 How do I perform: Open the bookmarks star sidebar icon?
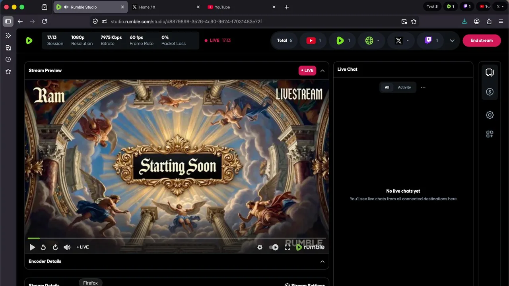point(8,71)
